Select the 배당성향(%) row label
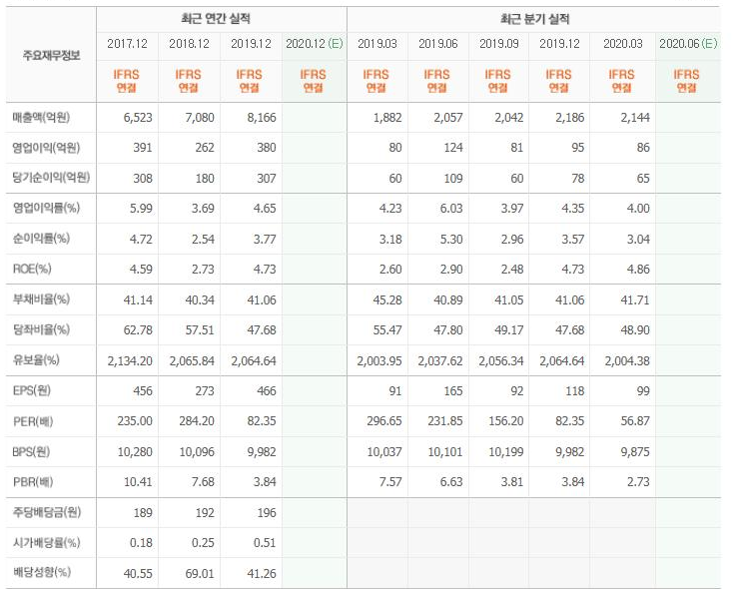This screenshot has height=589, width=737. pyautogui.click(x=42, y=573)
